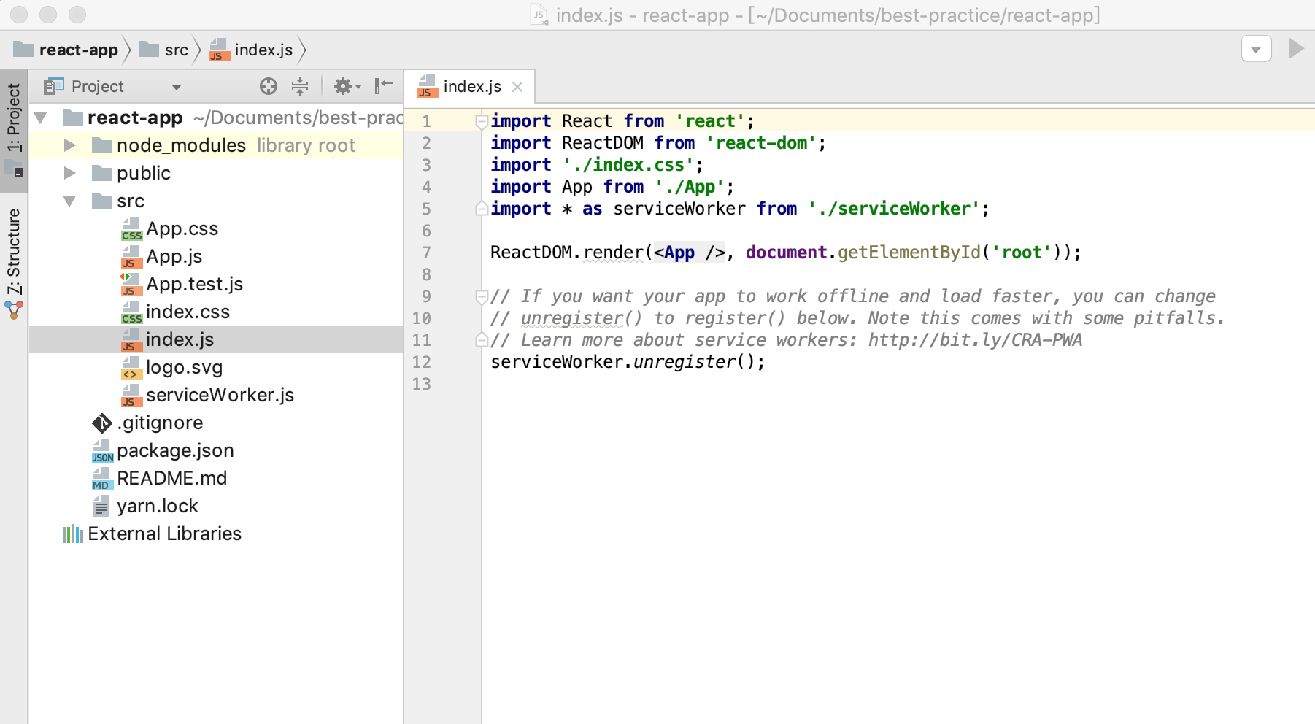Click 'react-dom' string on line 2
This screenshot has width=1315, height=724.
[760, 143]
